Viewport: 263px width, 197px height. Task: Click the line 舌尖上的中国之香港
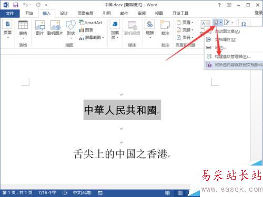coord(120,154)
